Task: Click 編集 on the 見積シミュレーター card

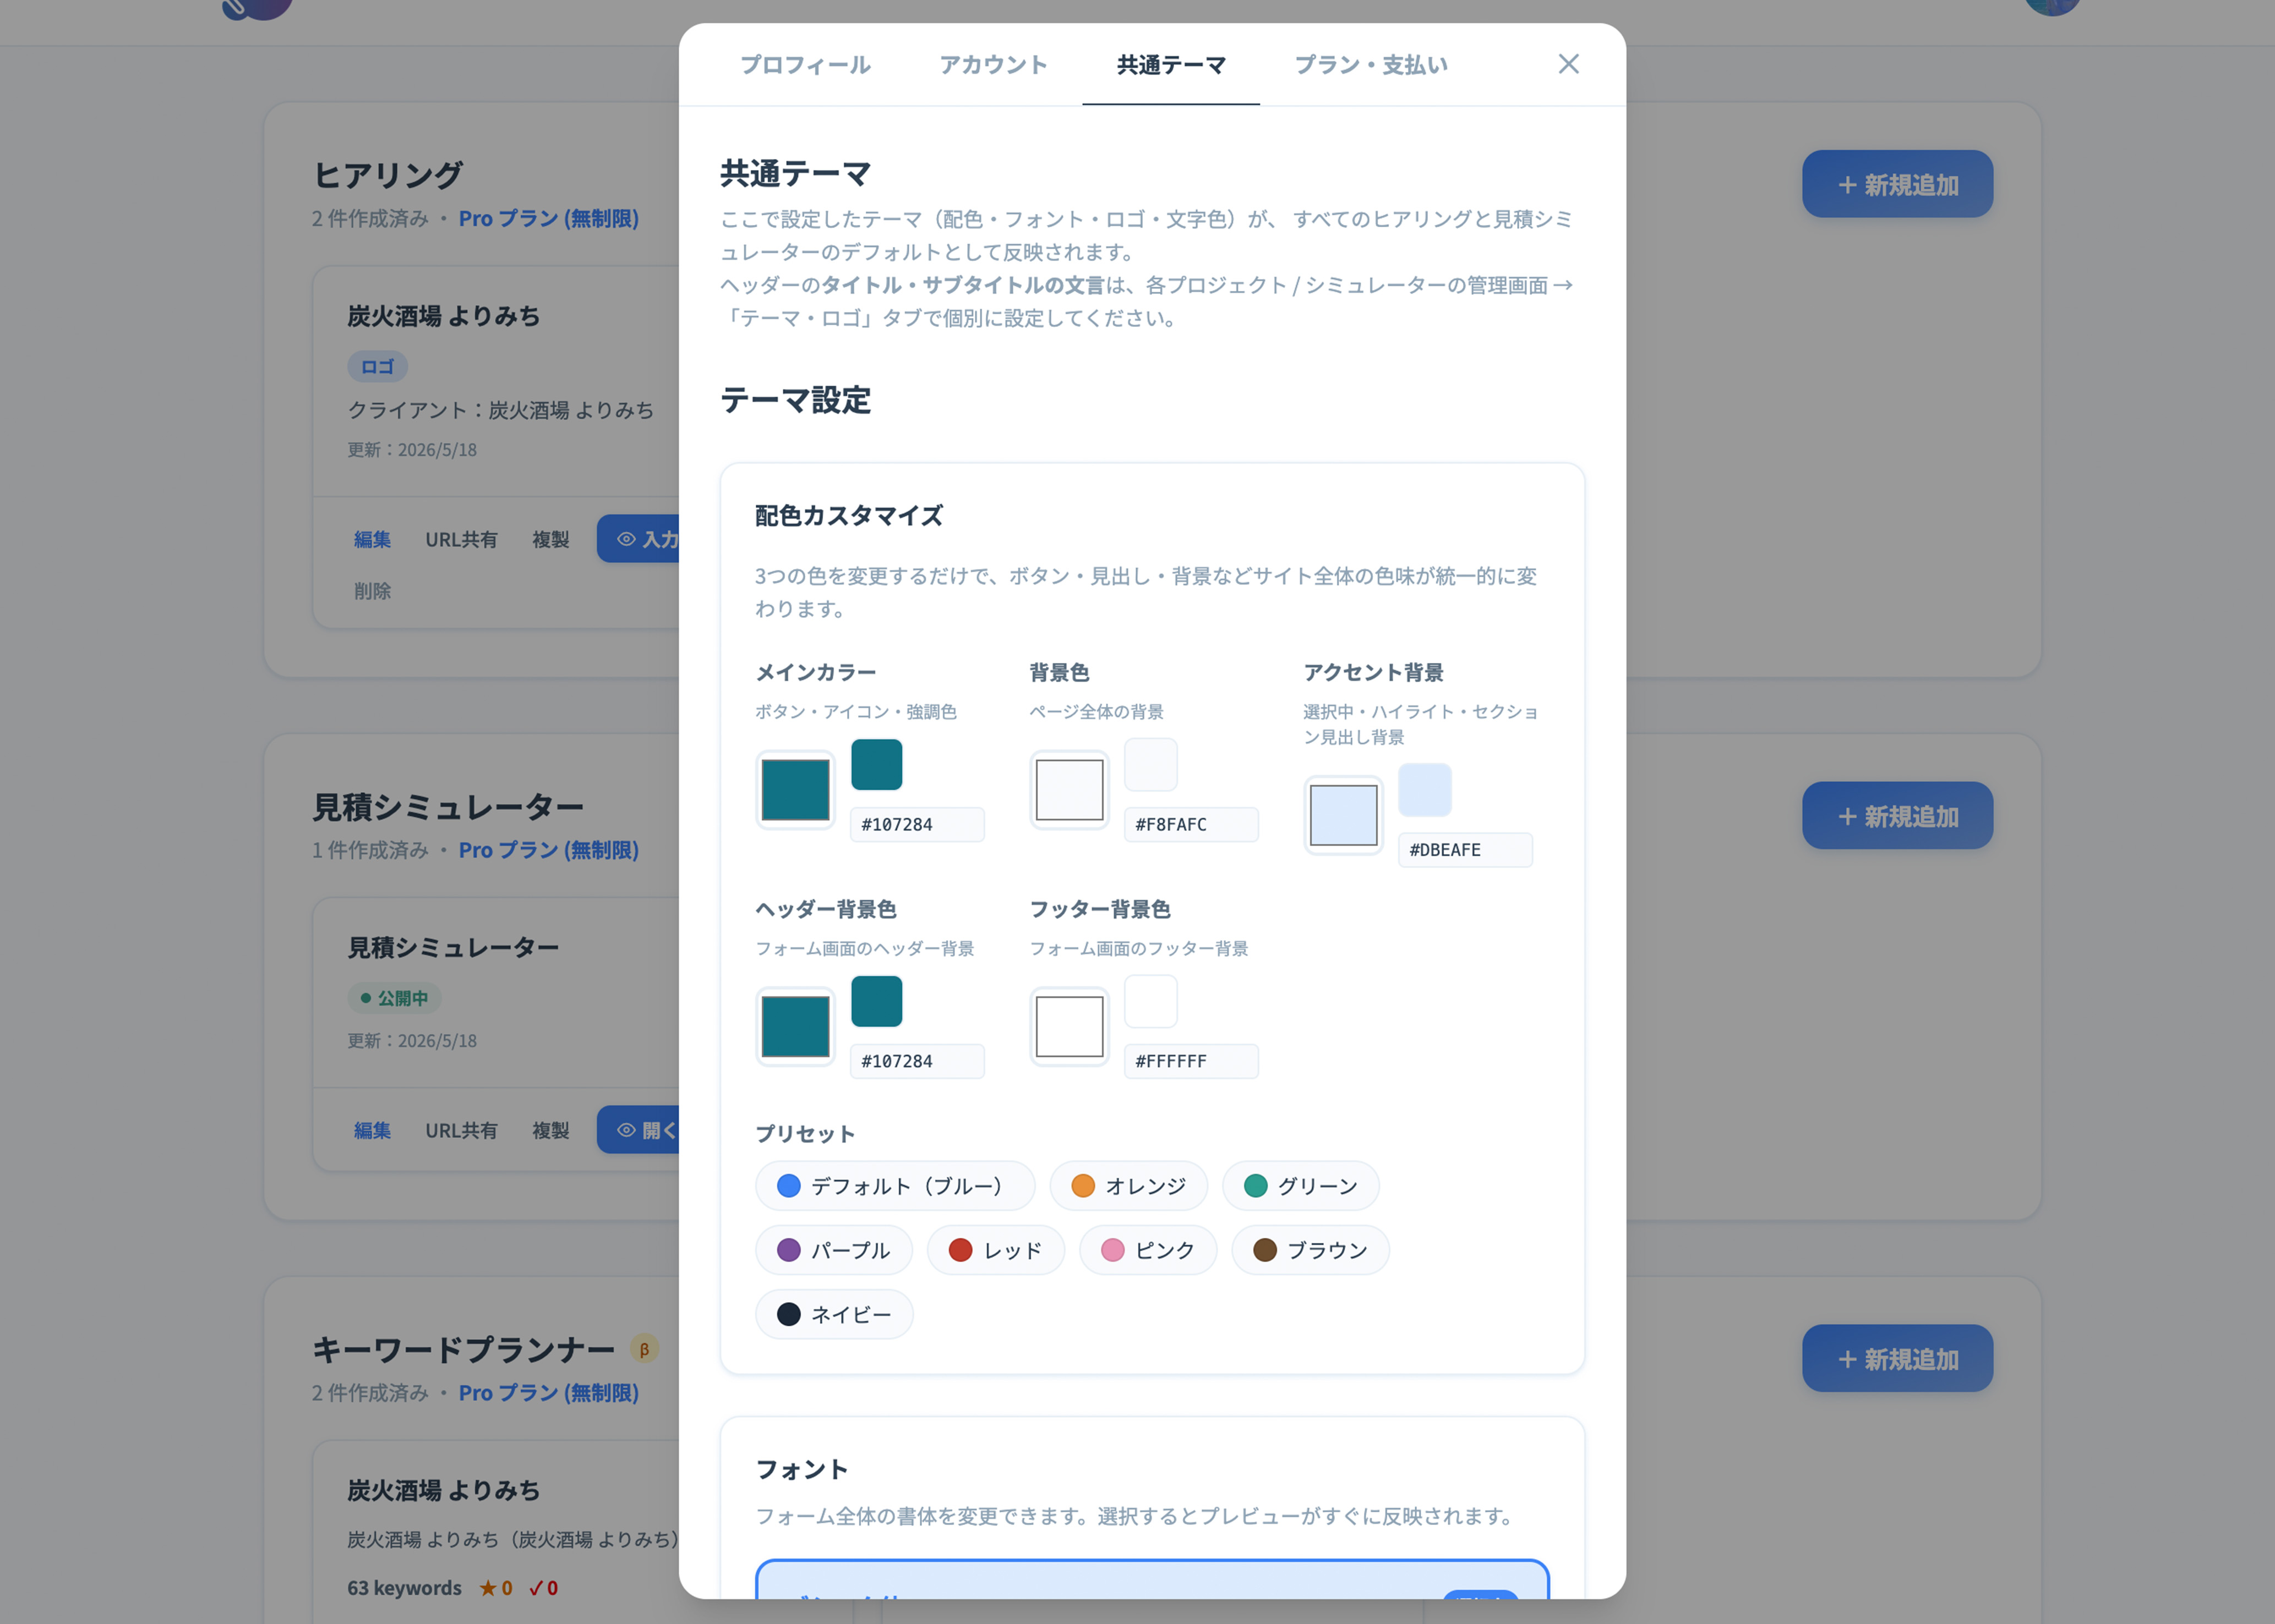Action: coord(372,1130)
